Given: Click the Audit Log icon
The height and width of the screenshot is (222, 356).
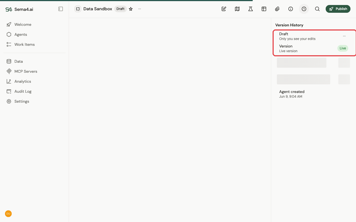Looking at the screenshot, I should point(9,91).
